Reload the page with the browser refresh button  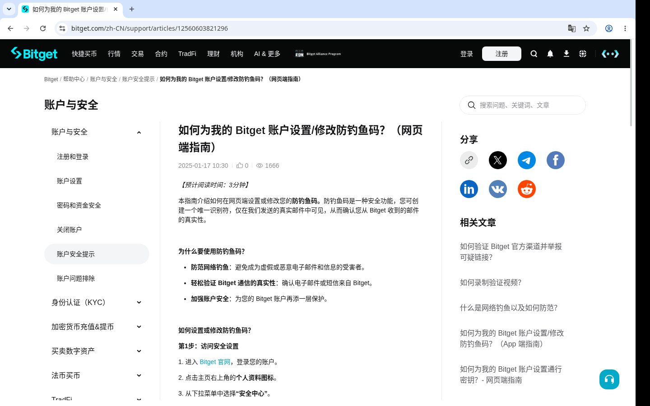(x=43, y=28)
